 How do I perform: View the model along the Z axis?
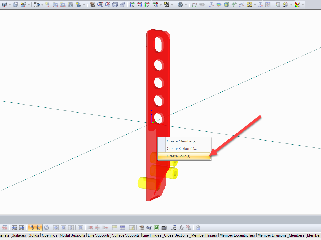click(x=147, y=5)
